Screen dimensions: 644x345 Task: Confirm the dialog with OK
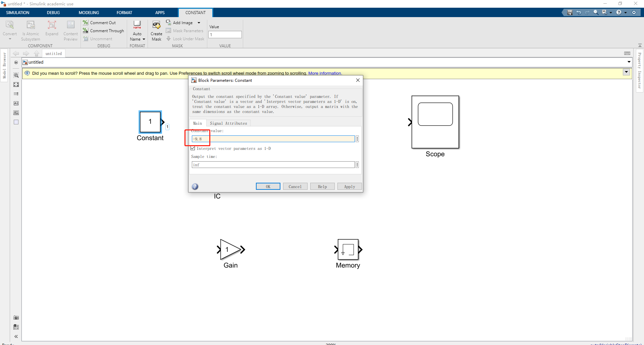point(268,186)
